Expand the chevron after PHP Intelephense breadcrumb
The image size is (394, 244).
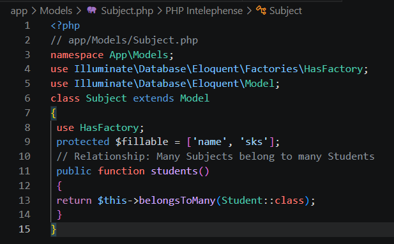pos(249,11)
